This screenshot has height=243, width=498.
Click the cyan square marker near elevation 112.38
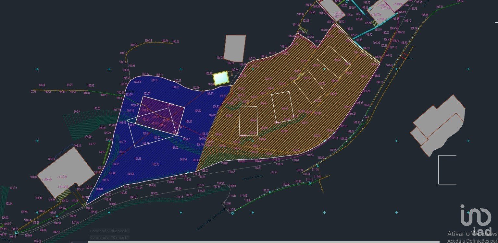coord(232,213)
